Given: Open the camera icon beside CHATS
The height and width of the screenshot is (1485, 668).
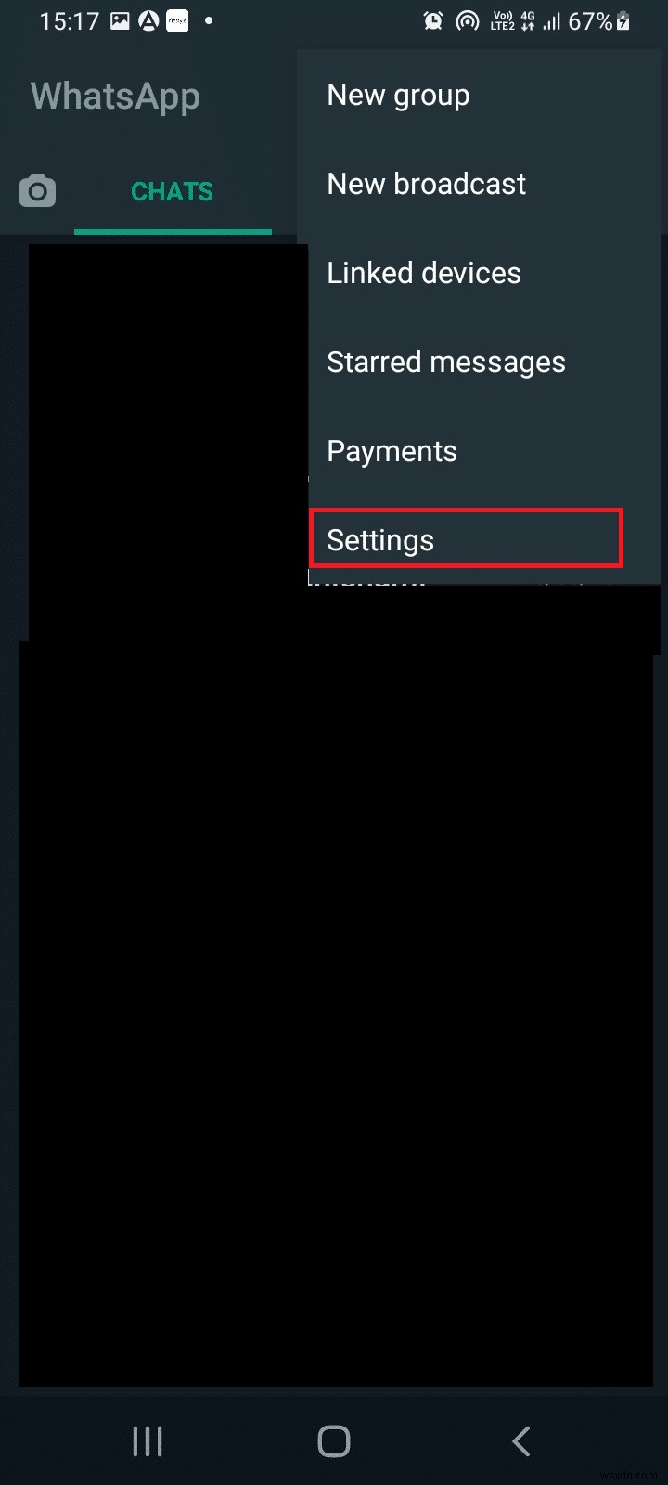Looking at the screenshot, I should point(37,191).
